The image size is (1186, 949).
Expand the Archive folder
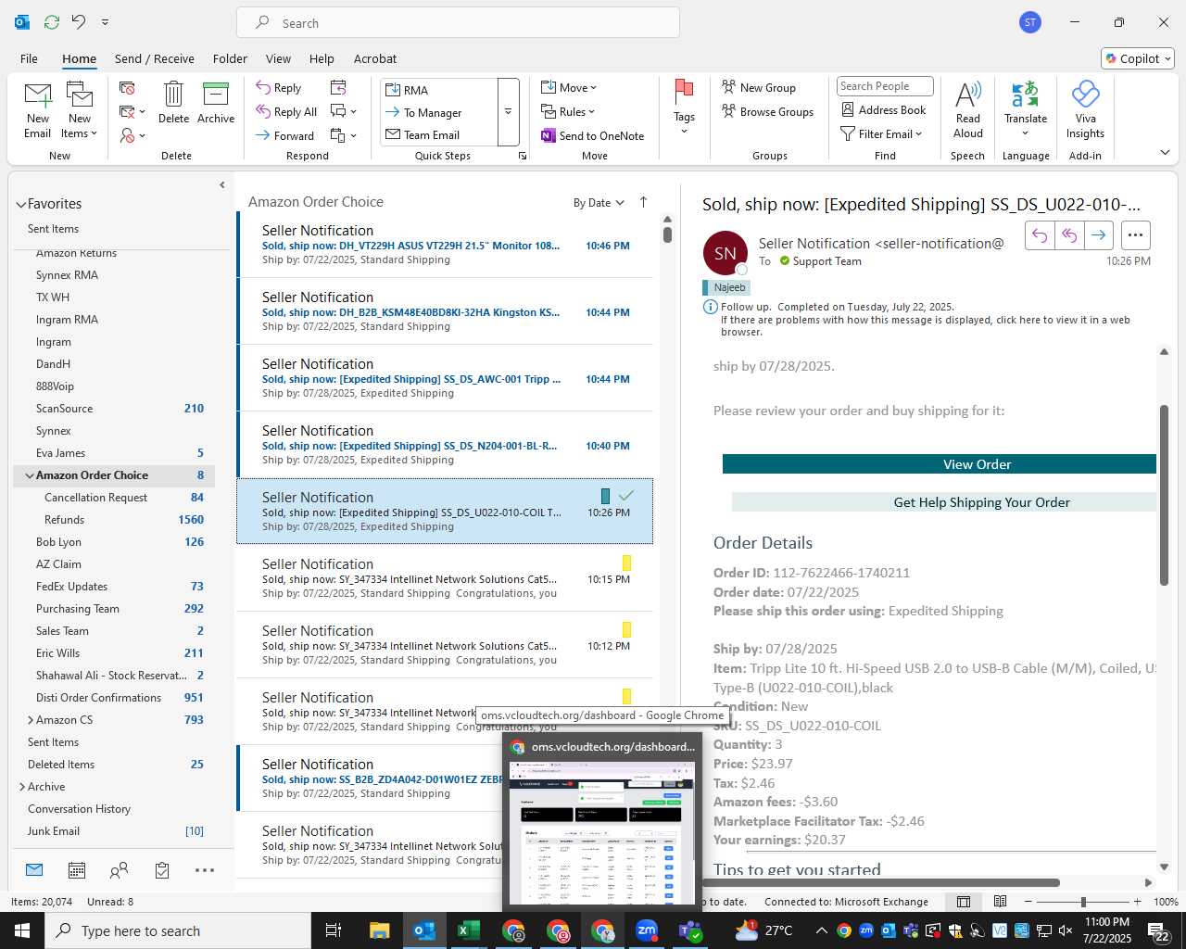click(21, 787)
